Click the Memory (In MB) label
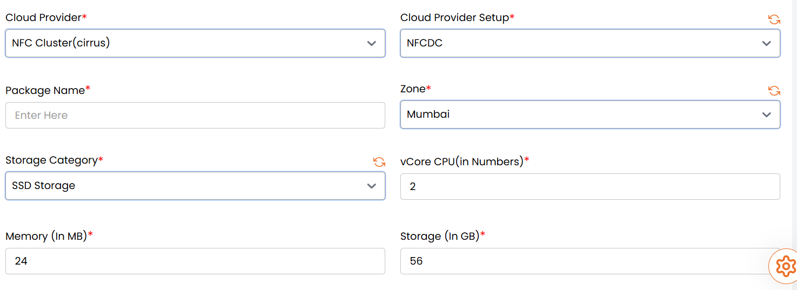797x290 pixels. click(46, 237)
